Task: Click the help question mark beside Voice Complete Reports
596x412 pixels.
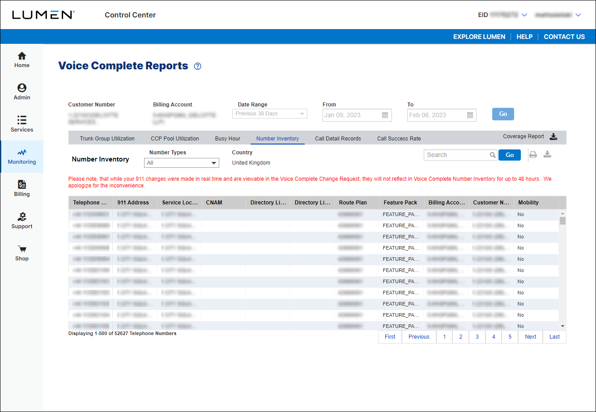Action: click(198, 66)
